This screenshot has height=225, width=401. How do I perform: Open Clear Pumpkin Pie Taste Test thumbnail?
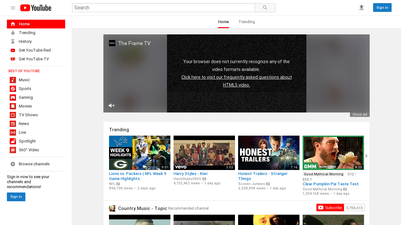[x=333, y=153]
